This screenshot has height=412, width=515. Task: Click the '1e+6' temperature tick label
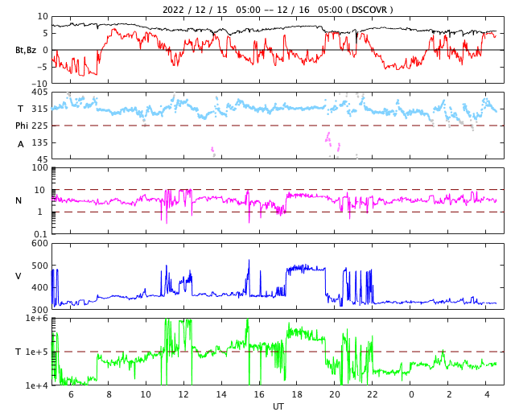36,318
